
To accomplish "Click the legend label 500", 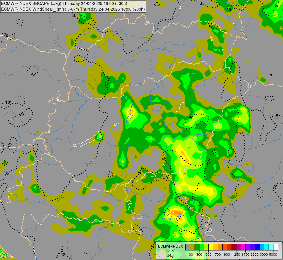I will pyautogui.click(x=208, y=255).
